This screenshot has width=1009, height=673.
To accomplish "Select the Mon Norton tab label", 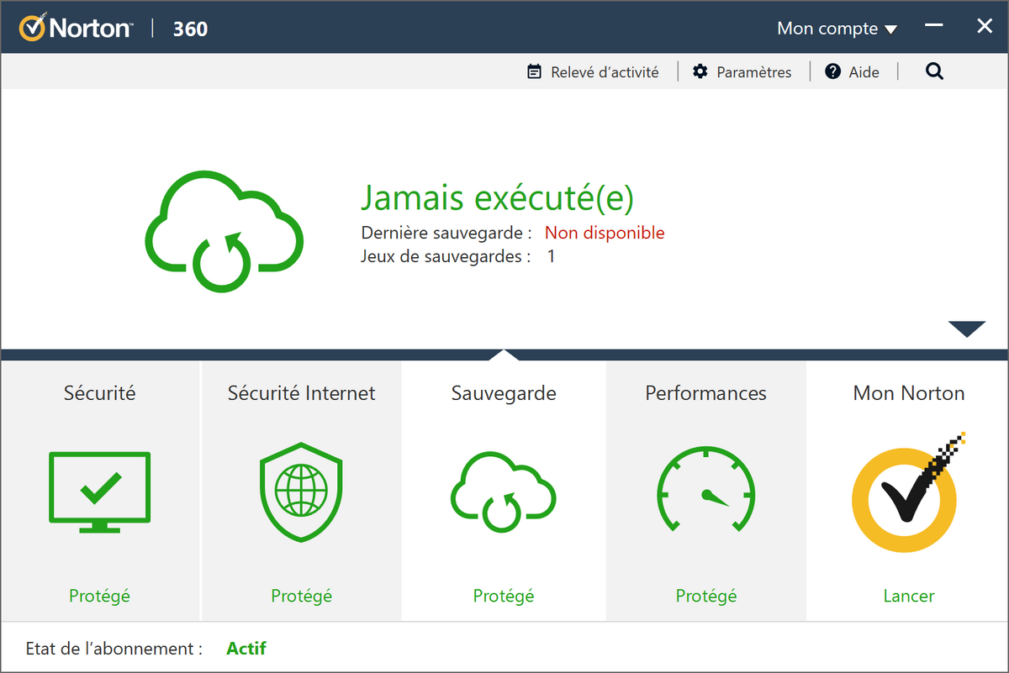I will 908,393.
